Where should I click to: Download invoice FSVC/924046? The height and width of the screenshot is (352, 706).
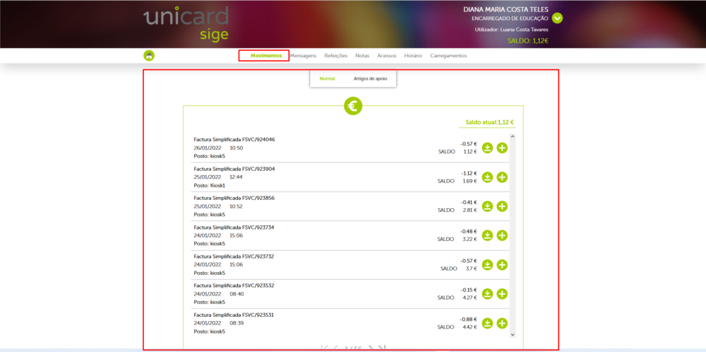(x=487, y=148)
